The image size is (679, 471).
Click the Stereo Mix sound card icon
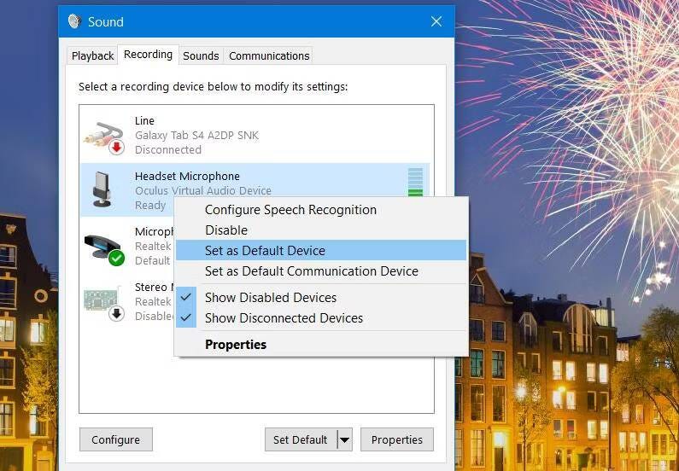[x=104, y=305]
